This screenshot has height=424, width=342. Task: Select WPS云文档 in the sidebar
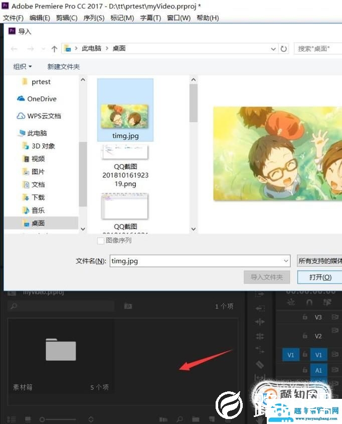[39, 116]
